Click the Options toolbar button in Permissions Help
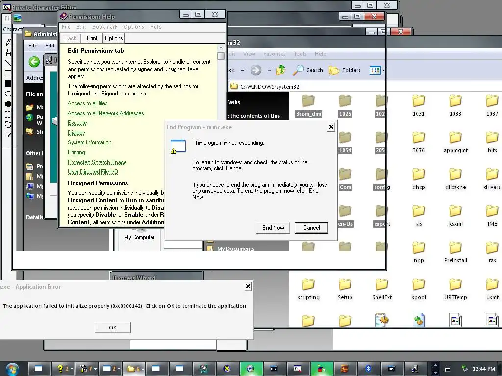The image size is (502, 376). (114, 38)
